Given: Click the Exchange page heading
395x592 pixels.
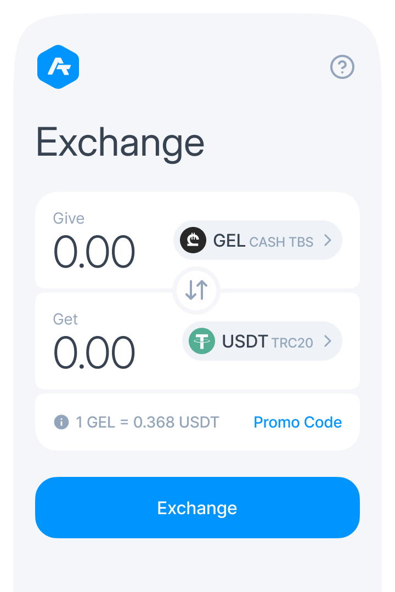Looking at the screenshot, I should pyautogui.click(x=120, y=143).
